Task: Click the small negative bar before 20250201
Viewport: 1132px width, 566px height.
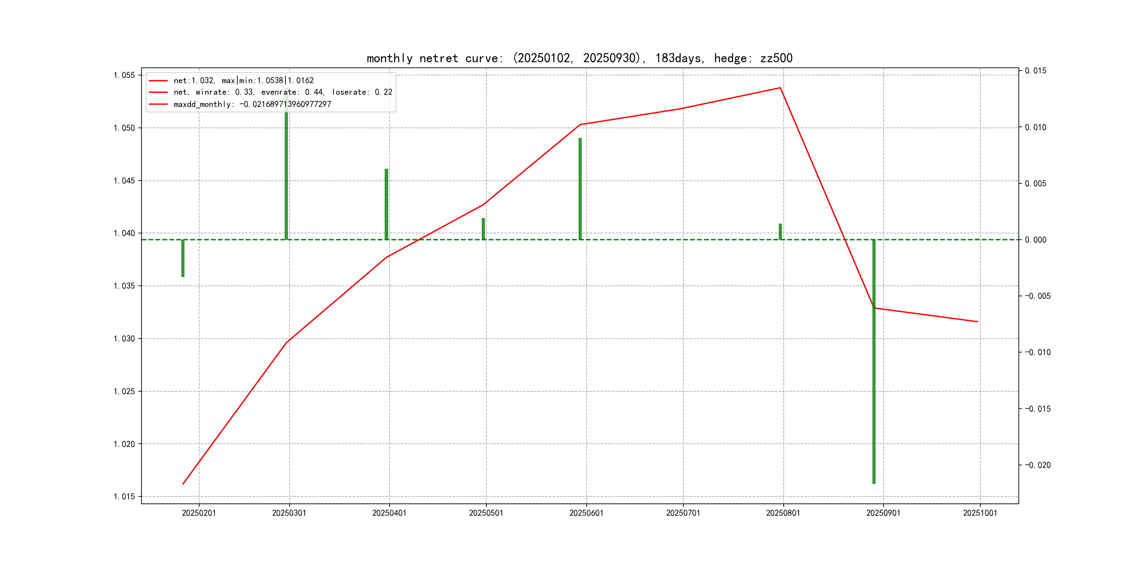Action: coord(183,259)
